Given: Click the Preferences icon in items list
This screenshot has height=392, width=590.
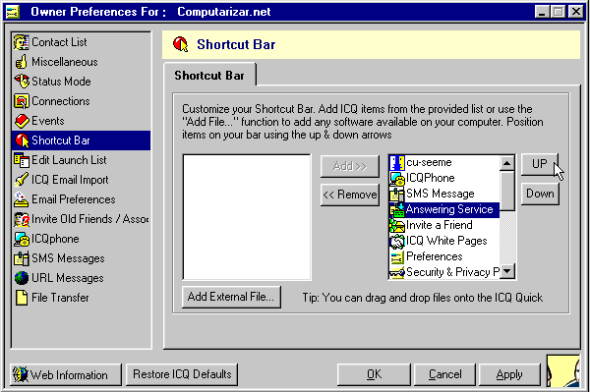Looking at the screenshot, I should 397,256.
